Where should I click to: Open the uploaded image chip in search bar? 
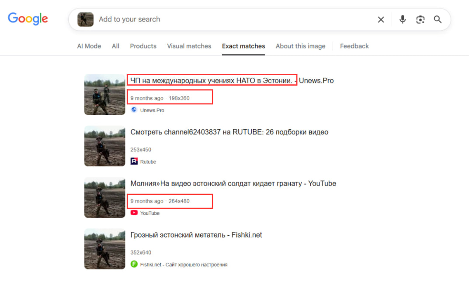pos(86,19)
